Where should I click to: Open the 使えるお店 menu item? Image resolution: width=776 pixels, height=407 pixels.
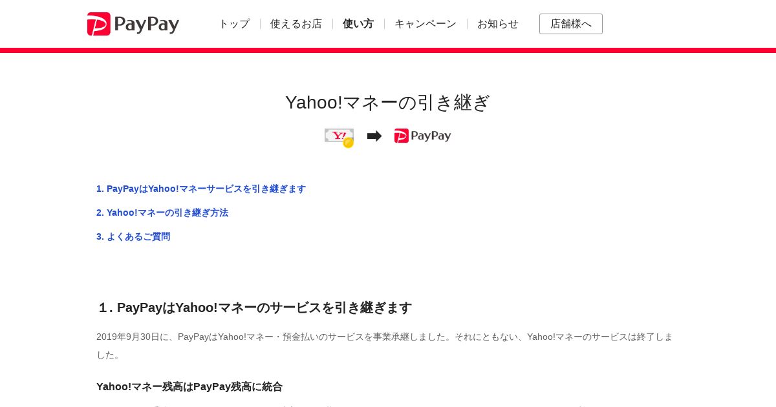(x=296, y=24)
